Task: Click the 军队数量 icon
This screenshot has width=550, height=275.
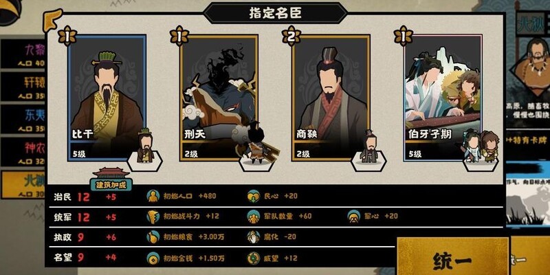Action: (253, 217)
